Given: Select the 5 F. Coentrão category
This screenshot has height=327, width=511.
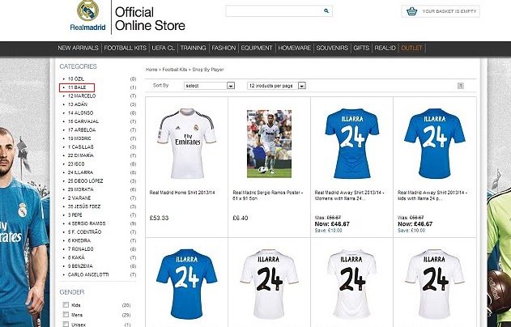Looking at the screenshot, I should (x=84, y=232).
